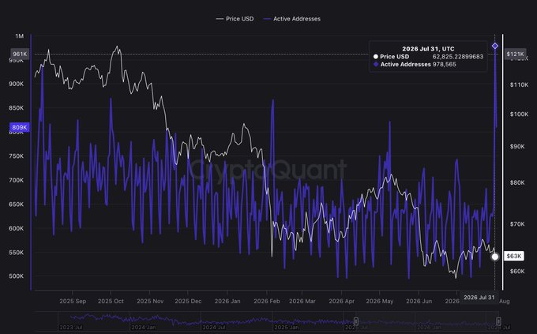537x334 pixels.
Task: Click the 2026 Jul 31 date label
Action: click(479, 298)
